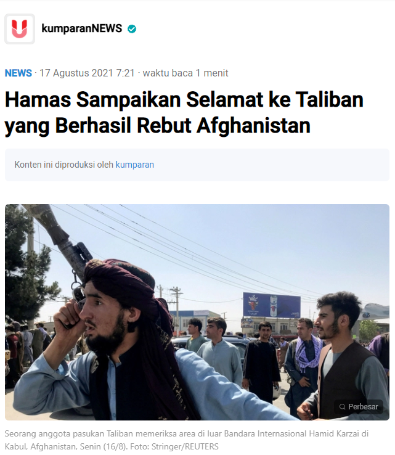Click the photo caption about Bandara Hamid Karzai
Screen dimensions: 395x455
(187, 440)
